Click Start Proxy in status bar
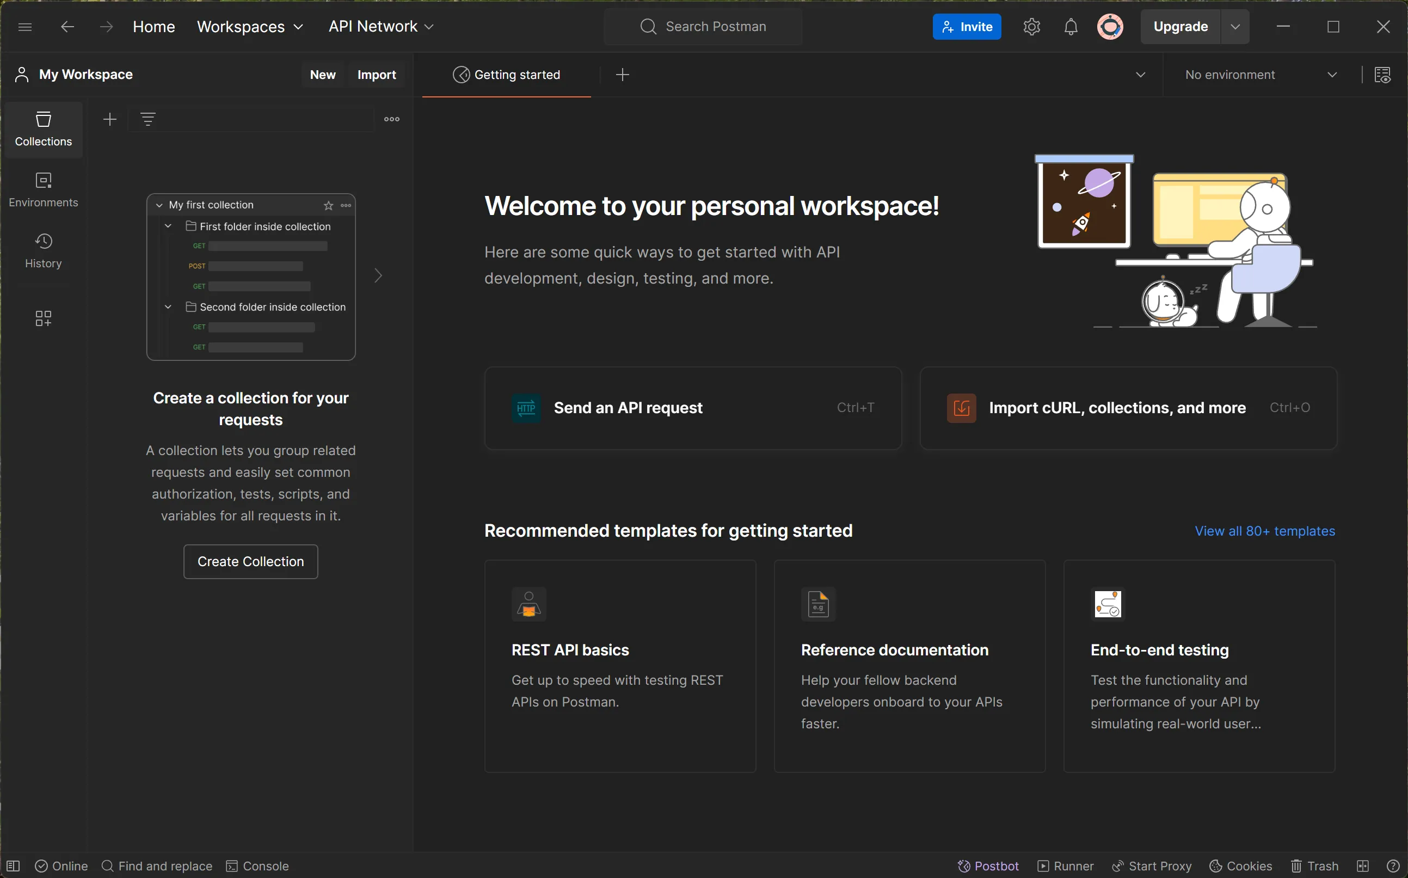 [1151, 866]
